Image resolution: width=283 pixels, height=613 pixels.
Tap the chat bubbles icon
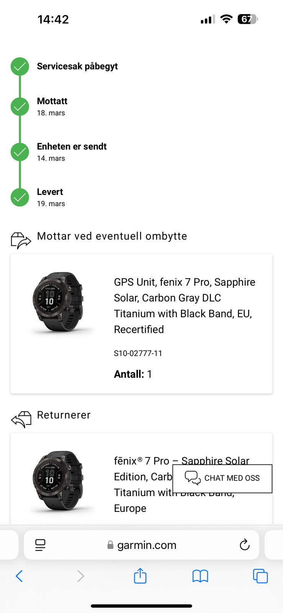pyautogui.click(x=193, y=478)
